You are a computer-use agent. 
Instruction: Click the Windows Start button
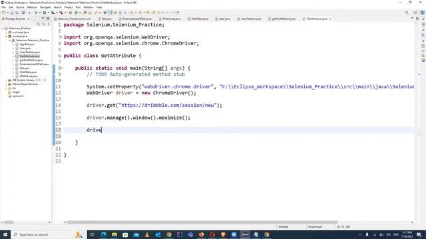pos(5,234)
